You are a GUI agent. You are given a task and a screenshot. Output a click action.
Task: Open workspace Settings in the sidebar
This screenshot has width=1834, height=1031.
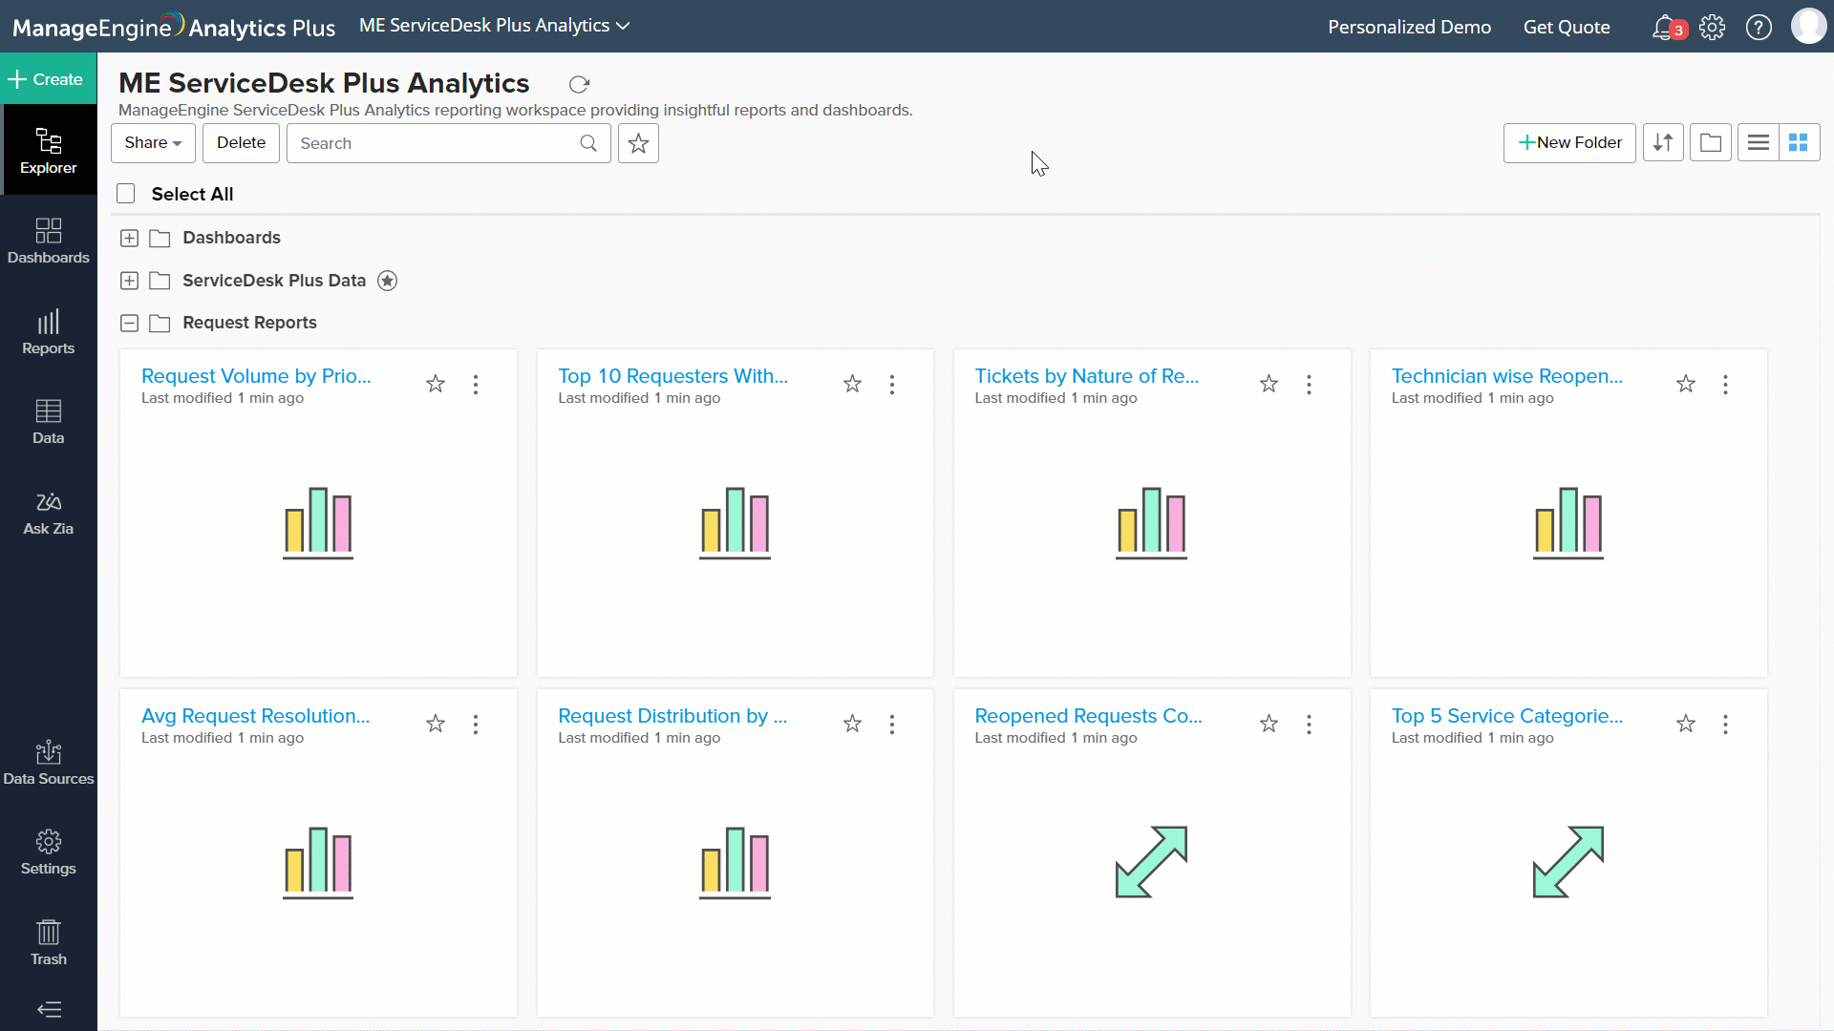[48, 852]
